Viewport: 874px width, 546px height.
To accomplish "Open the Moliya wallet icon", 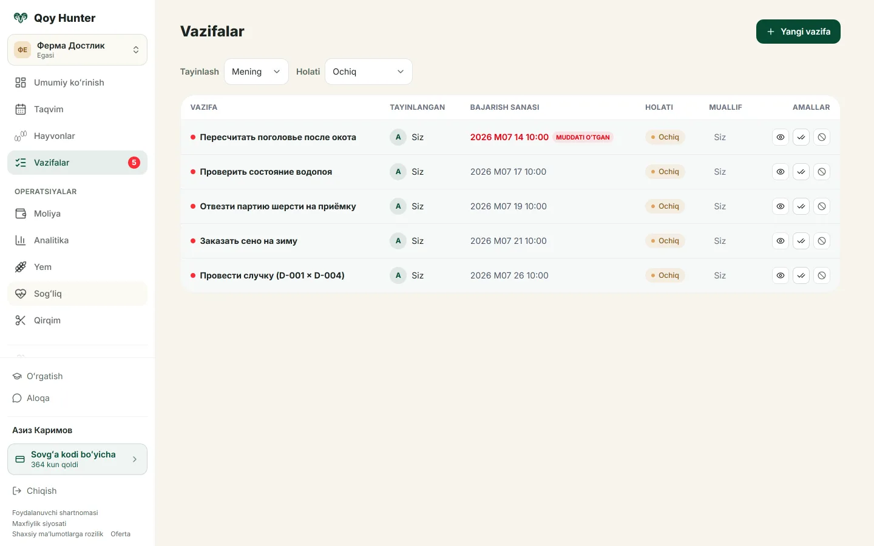I will [x=21, y=214].
